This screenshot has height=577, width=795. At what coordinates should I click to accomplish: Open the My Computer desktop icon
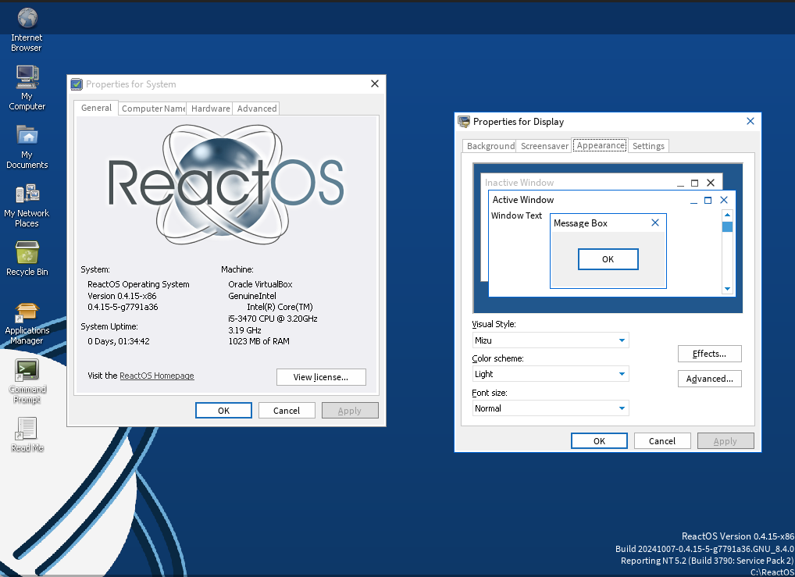tap(27, 77)
